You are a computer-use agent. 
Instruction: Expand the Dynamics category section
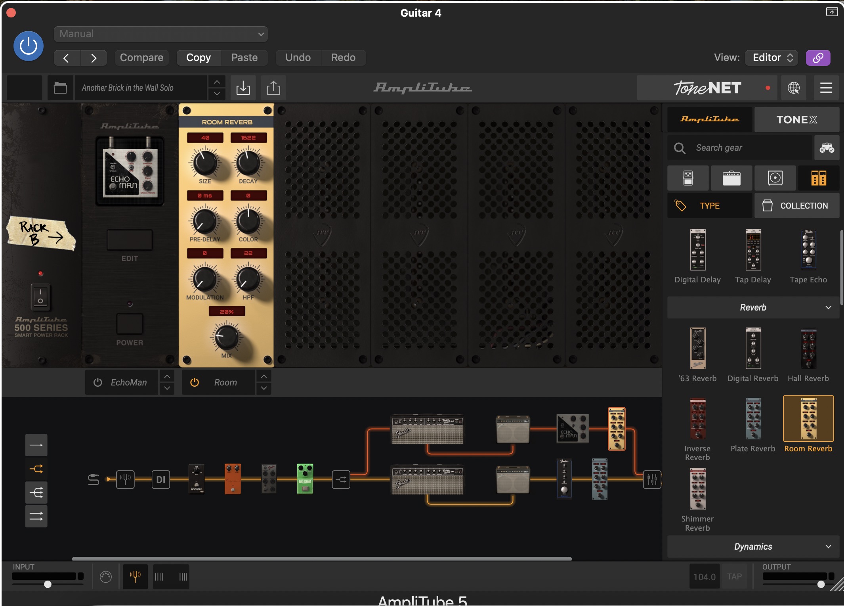753,547
